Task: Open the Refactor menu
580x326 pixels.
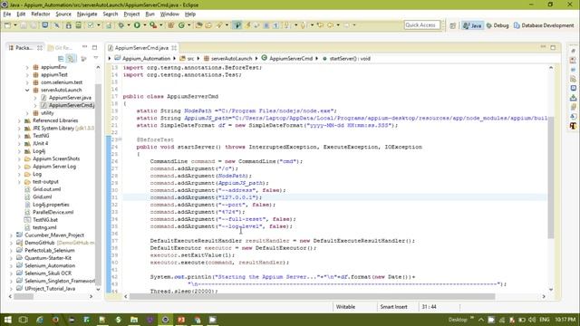Action: click(40, 14)
